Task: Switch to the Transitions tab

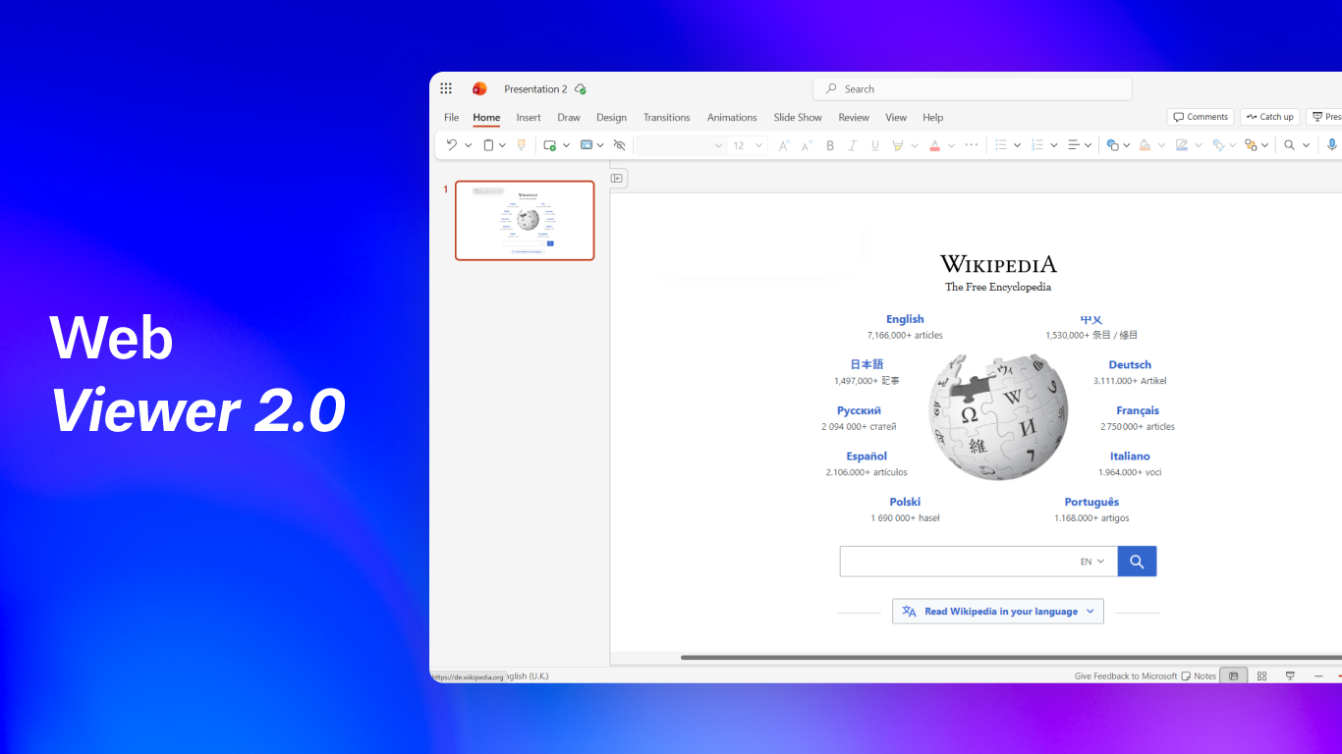Action: [667, 117]
